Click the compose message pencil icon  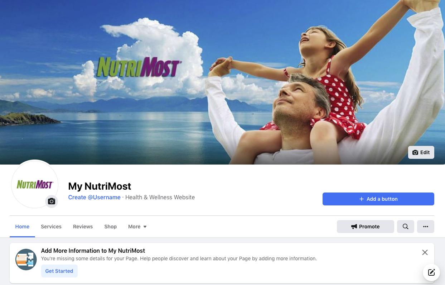[431, 272]
